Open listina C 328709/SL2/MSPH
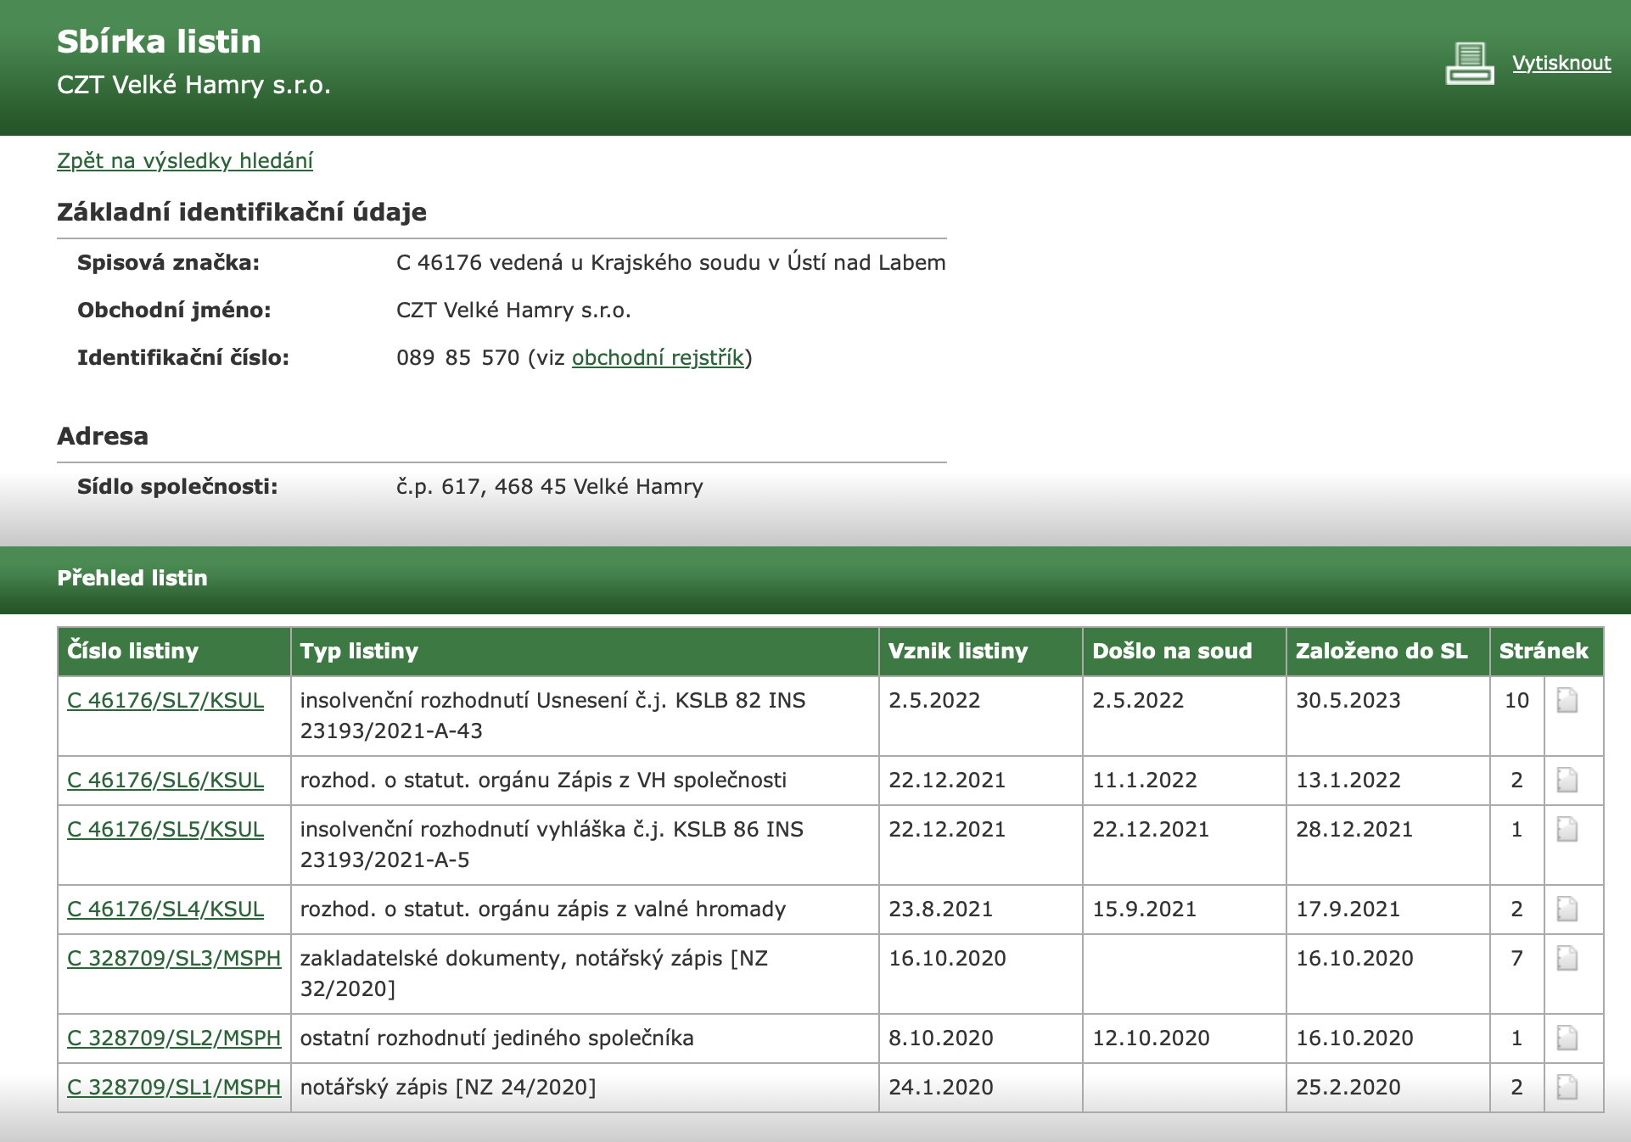Screen dimensions: 1631x1142 174,1038
